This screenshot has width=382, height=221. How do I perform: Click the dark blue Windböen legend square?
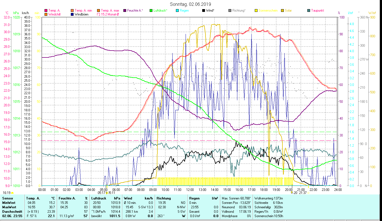coord(72,14)
